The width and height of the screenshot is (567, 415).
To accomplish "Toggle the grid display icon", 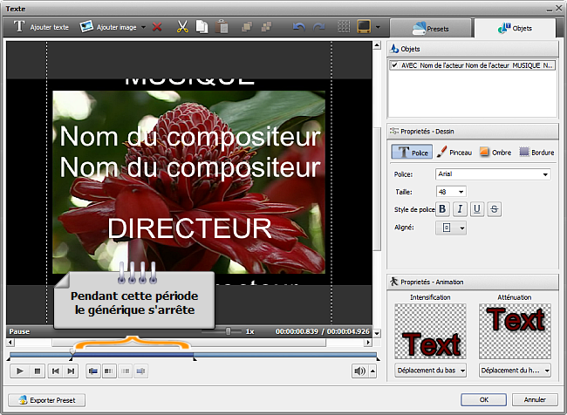I will (x=345, y=27).
